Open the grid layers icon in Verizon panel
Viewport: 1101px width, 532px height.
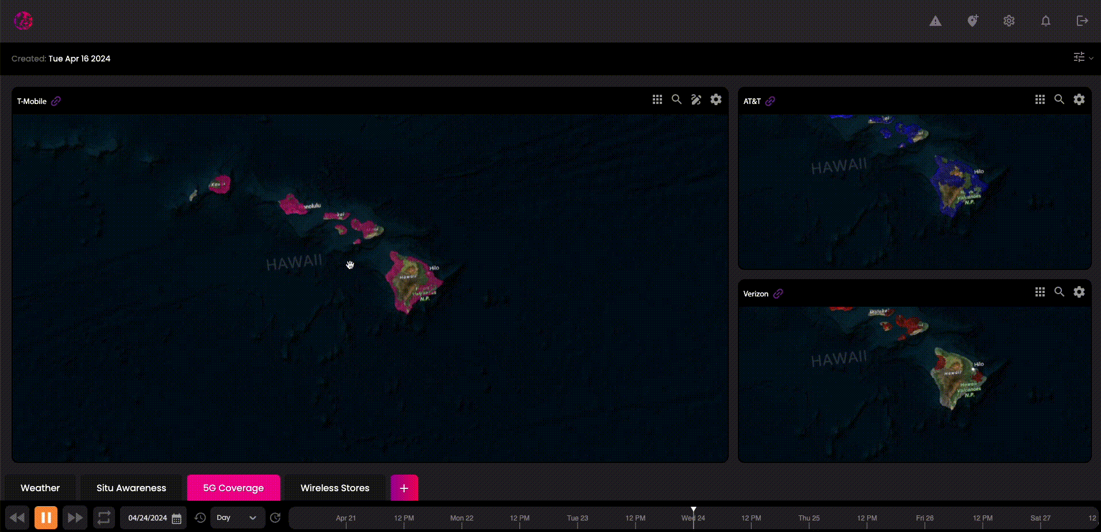click(1040, 292)
